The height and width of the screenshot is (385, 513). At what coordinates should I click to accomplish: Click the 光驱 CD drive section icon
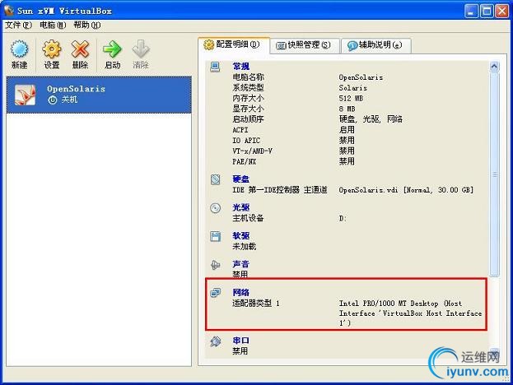[215, 208]
